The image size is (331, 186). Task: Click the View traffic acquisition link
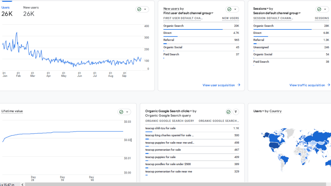[307, 85]
